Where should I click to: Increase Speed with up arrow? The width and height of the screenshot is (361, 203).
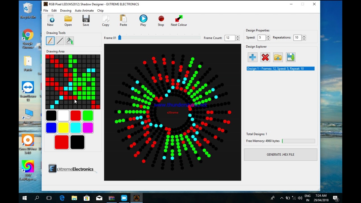coord(268,36)
